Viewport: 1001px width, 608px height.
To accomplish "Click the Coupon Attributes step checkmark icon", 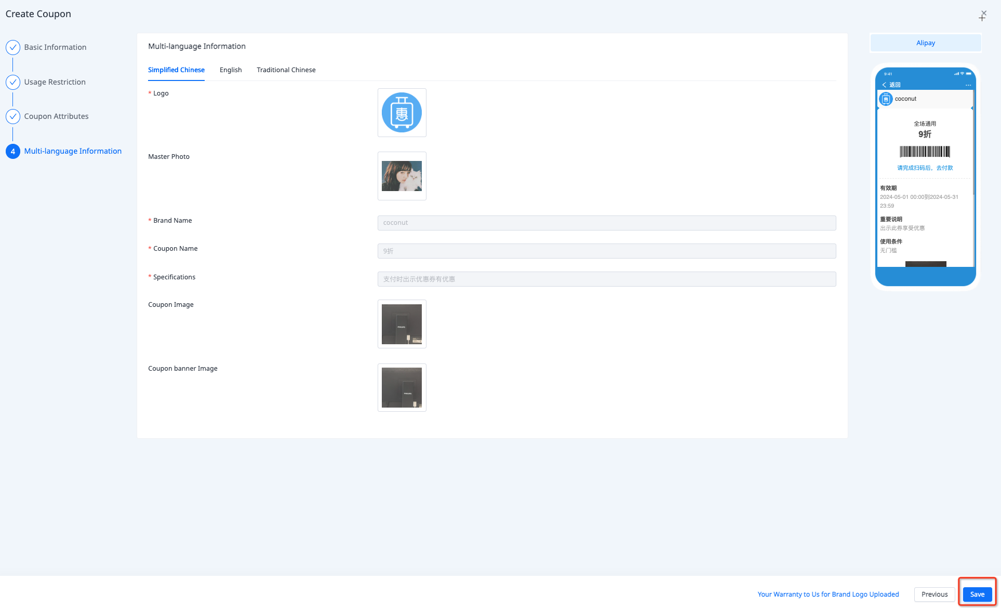I will (13, 116).
